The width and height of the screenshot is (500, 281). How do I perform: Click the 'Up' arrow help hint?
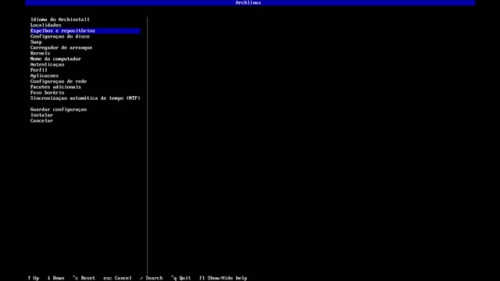pyautogui.click(x=33, y=278)
